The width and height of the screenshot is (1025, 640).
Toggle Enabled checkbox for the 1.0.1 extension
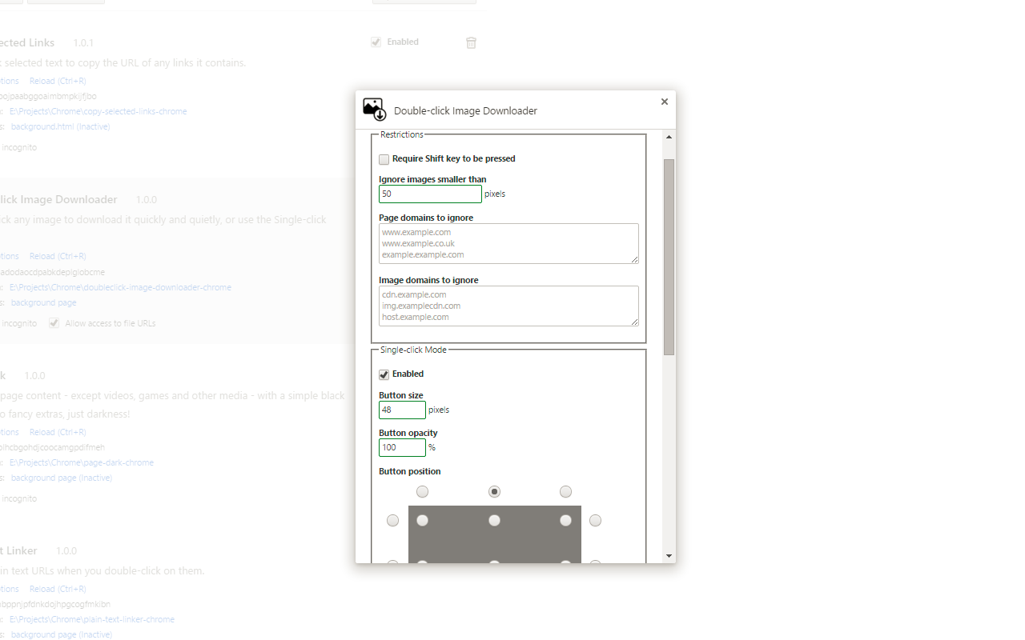coord(376,42)
